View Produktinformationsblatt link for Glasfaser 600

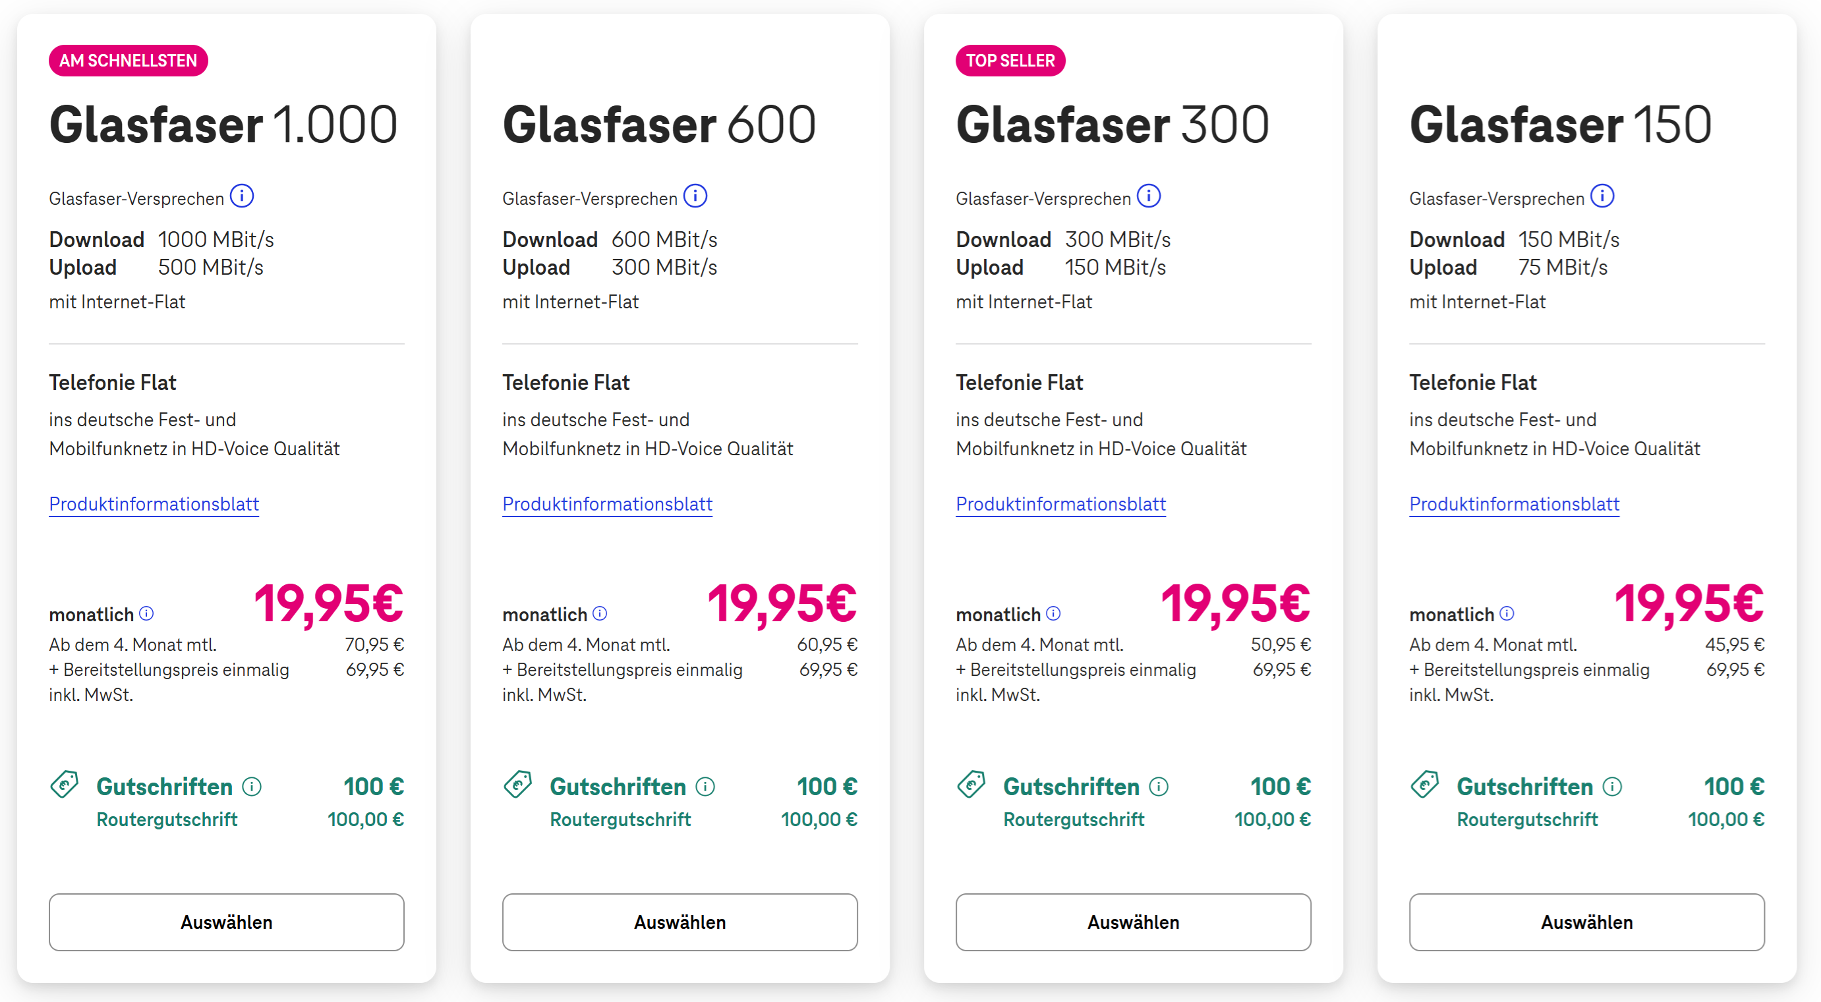click(x=607, y=504)
